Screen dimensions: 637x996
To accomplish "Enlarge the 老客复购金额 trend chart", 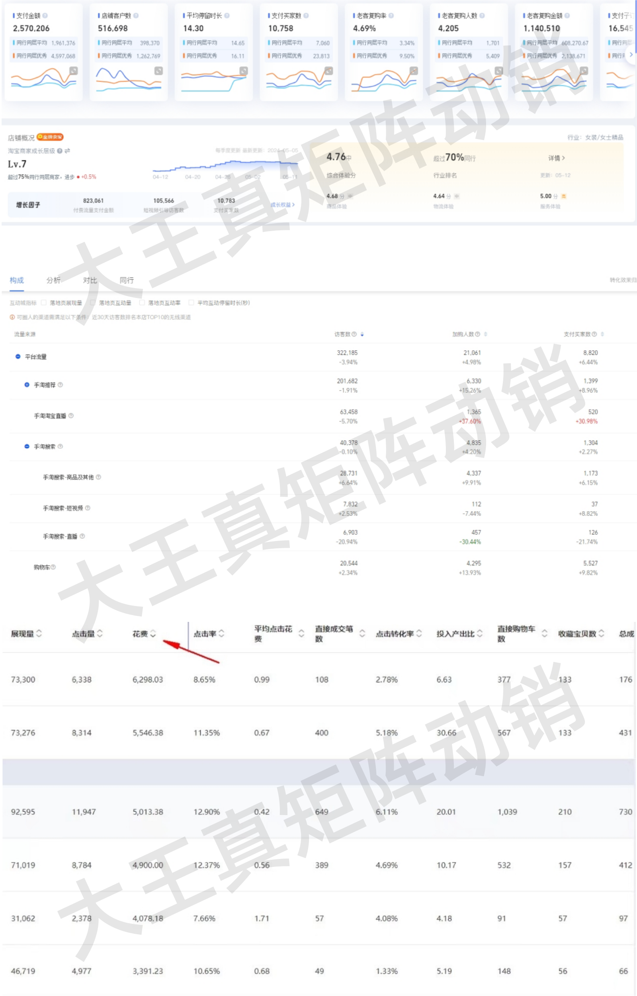I will 584,71.
